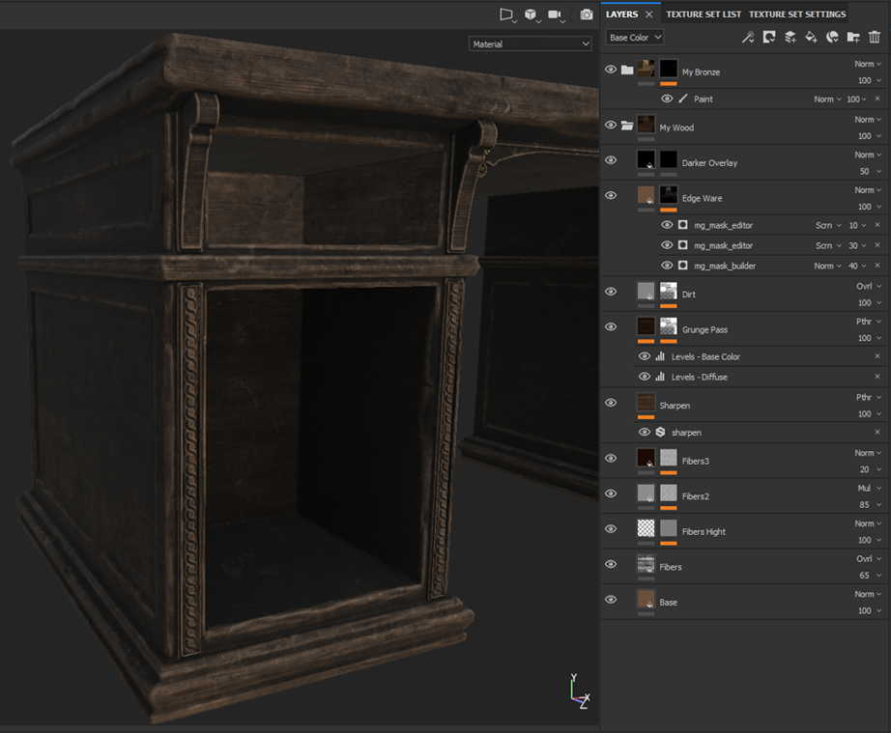Open the Texture Set Settings tab
This screenshot has height=733, width=891.
(797, 14)
